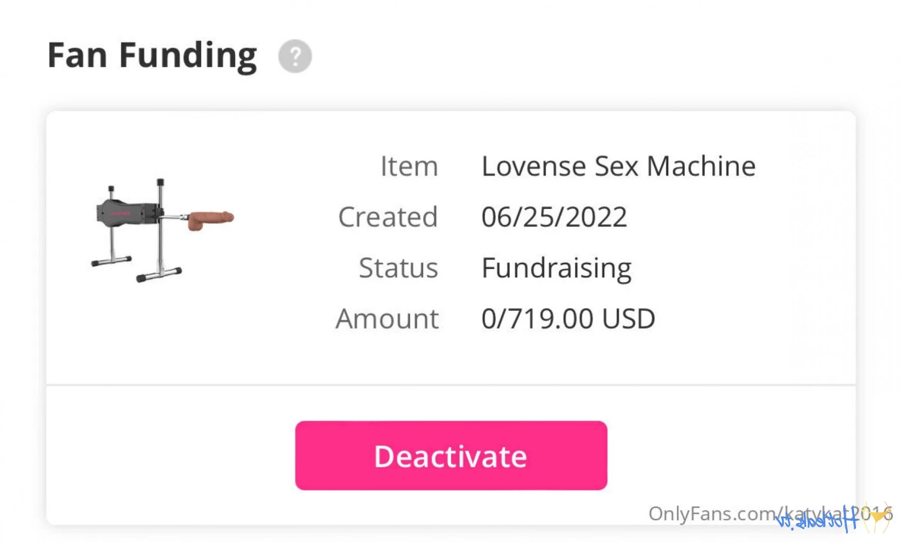Screen dimensions: 902x545
Task: Click the help question mark icon
Action: 295,56
